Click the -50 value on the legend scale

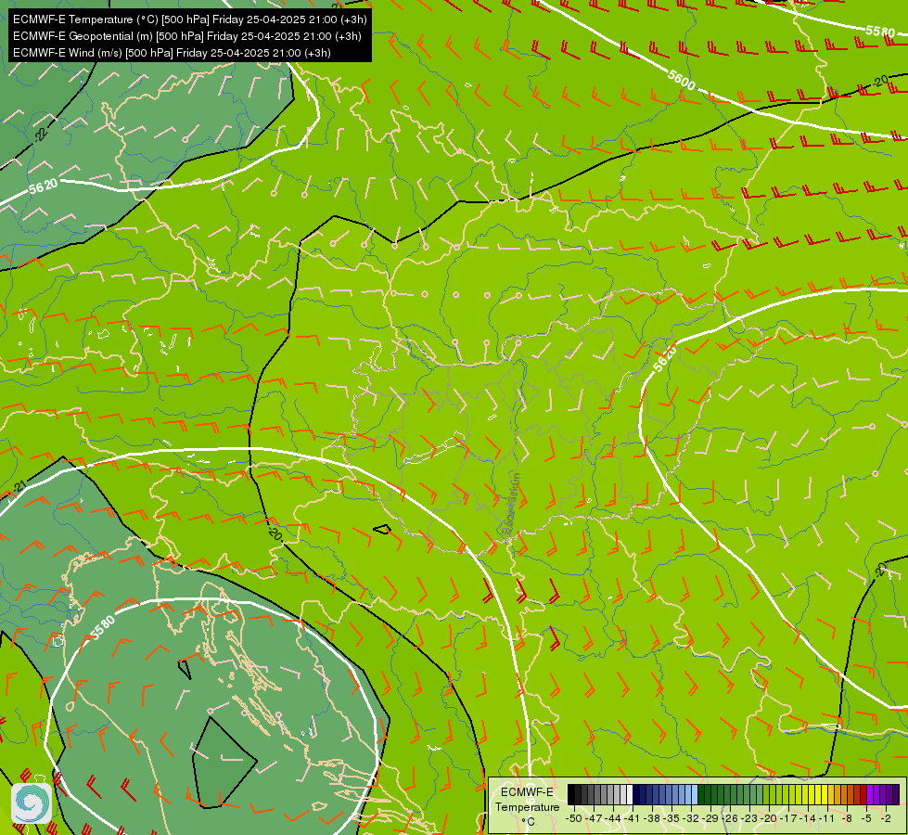tap(573, 818)
